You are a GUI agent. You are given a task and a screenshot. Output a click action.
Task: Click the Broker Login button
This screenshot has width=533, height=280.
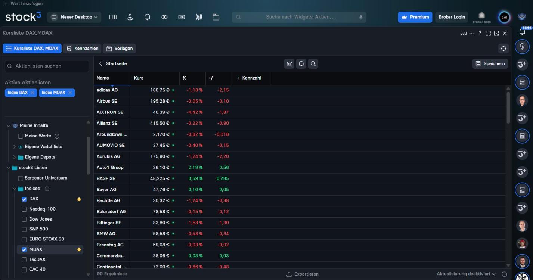point(452,17)
